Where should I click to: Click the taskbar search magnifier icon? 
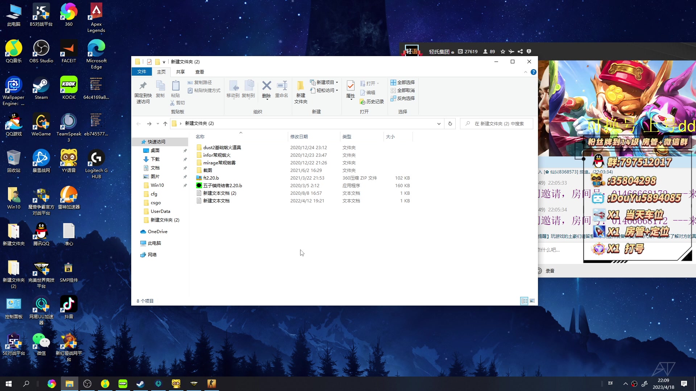[26, 384]
